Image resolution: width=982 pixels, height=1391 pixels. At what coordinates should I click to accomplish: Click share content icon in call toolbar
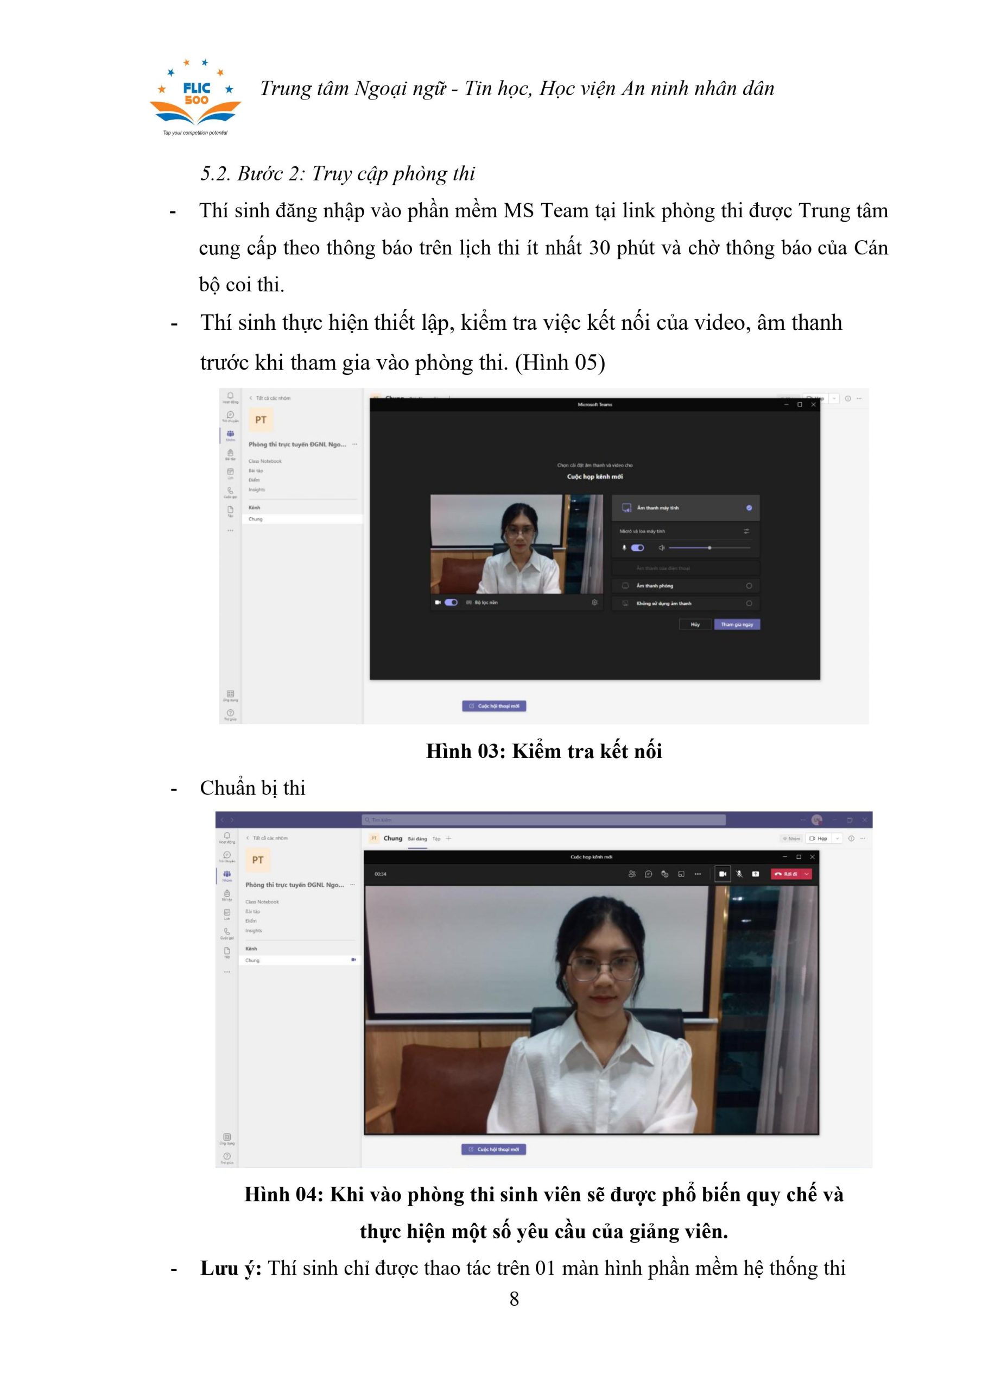755,874
